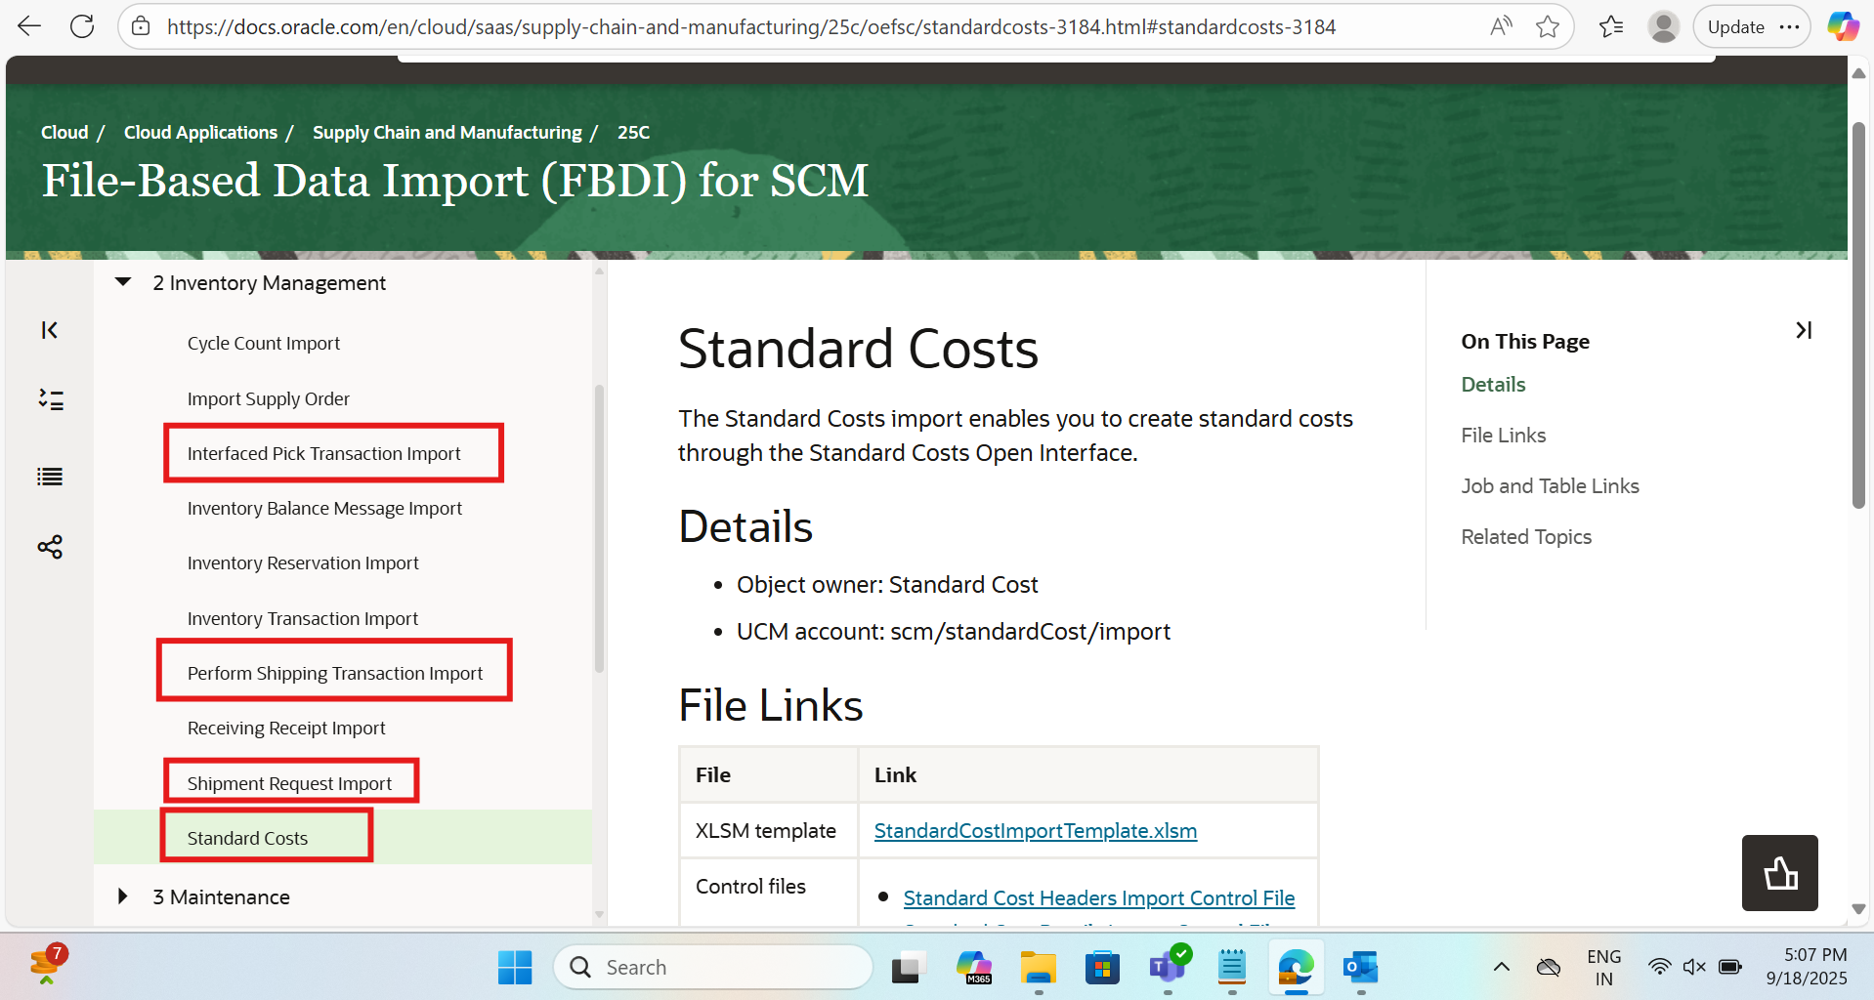Open Microsoft Teams from the taskbar
Viewport: 1874px width, 1000px height.
coord(1167,967)
